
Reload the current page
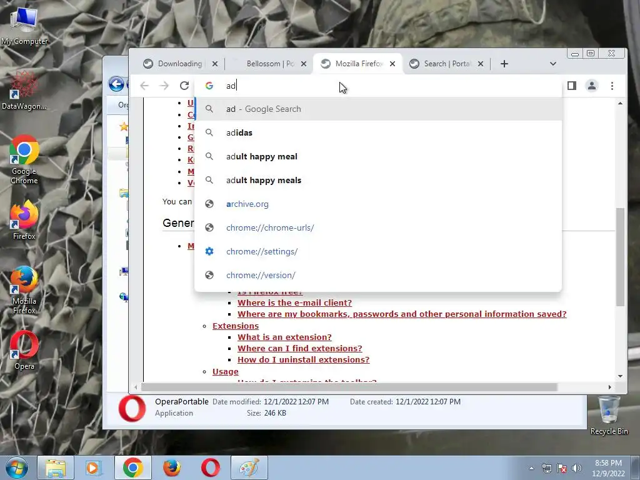(184, 86)
